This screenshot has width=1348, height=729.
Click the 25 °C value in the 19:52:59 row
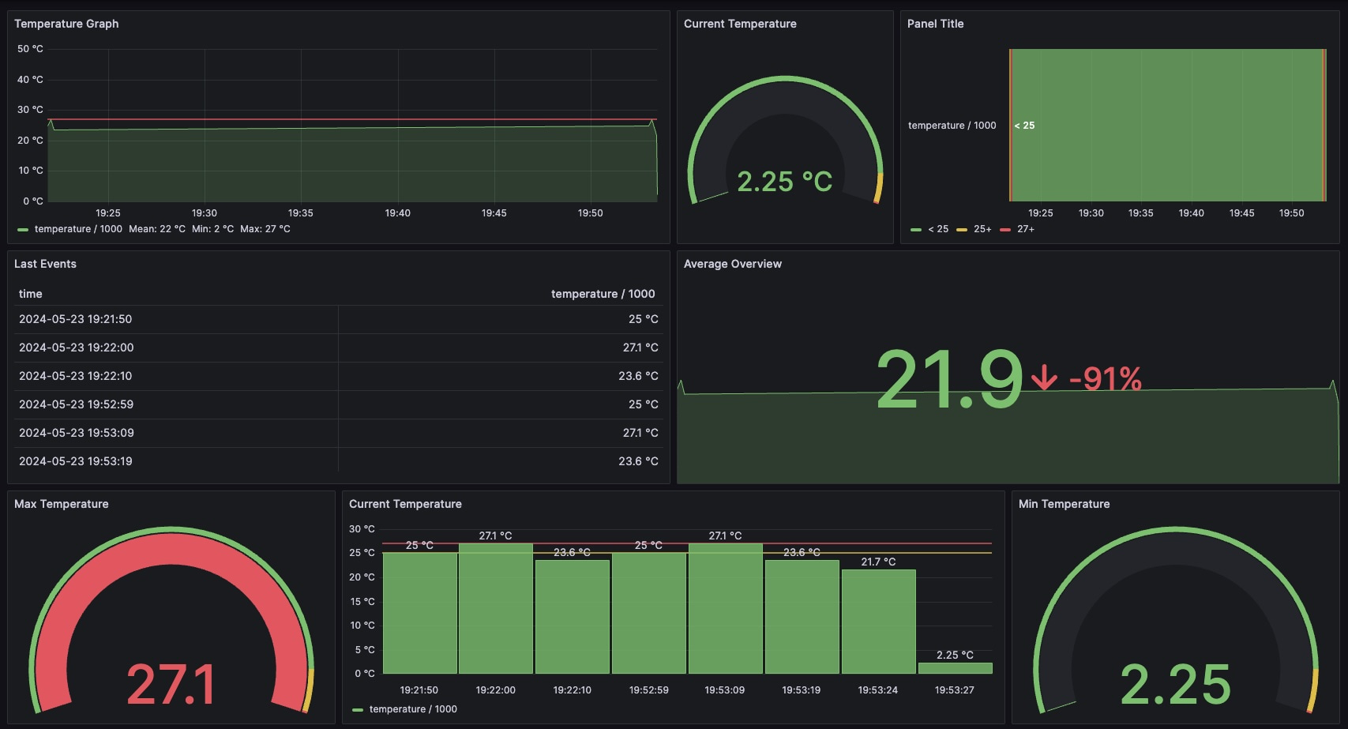644,404
